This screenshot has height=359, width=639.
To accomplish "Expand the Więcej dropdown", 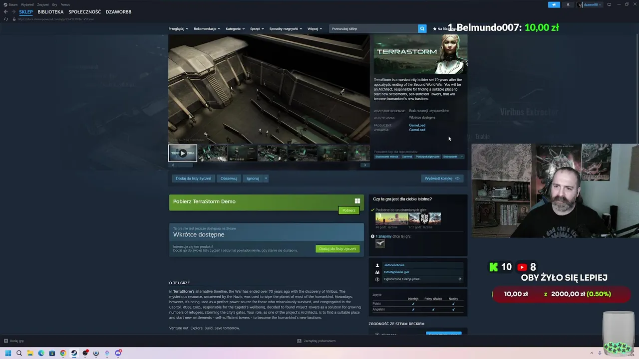I will pos(315,28).
